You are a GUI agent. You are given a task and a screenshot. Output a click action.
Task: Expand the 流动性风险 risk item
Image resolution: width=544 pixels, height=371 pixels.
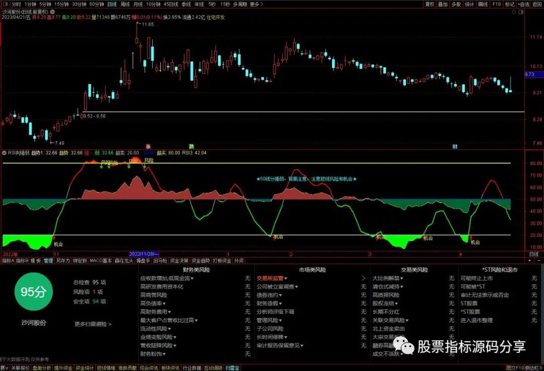(156, 328)
